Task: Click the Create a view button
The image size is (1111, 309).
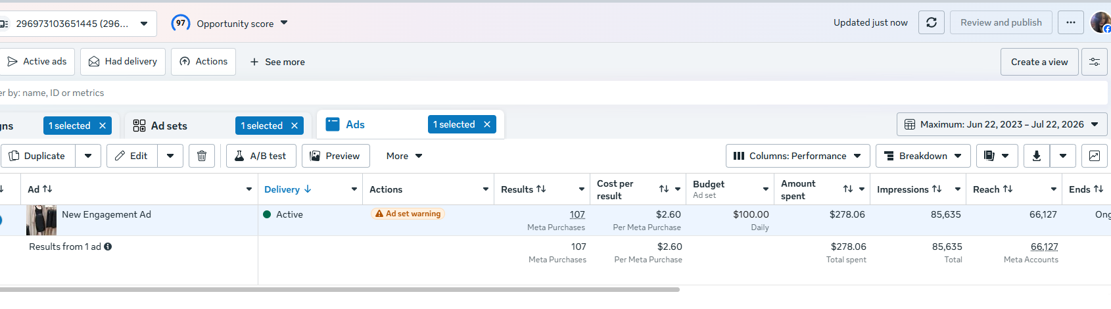Action: 1039,62
